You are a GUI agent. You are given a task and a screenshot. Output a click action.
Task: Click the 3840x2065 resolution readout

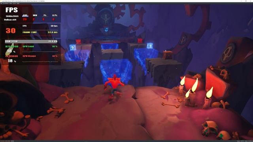[x=12, y=16]
